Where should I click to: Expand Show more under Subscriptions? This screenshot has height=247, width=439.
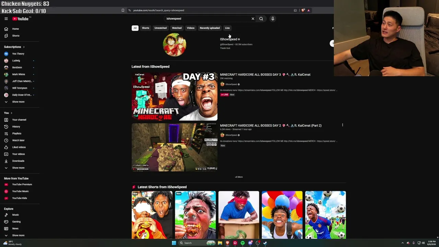pos(18,102)
